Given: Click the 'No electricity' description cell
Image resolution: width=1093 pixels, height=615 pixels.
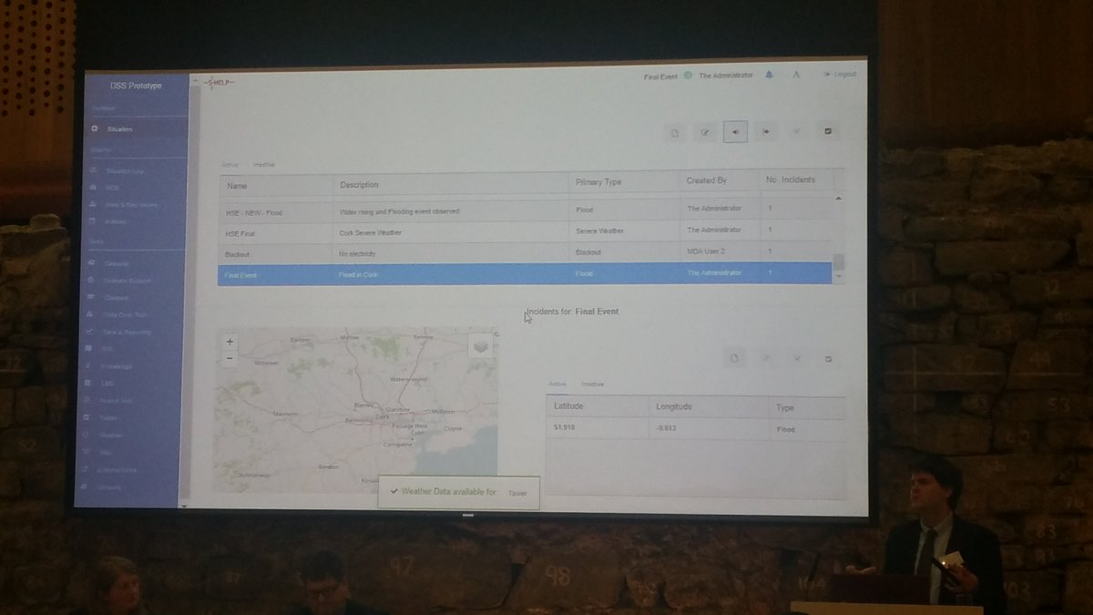Looking at the screenshot, I should (357, 253).
